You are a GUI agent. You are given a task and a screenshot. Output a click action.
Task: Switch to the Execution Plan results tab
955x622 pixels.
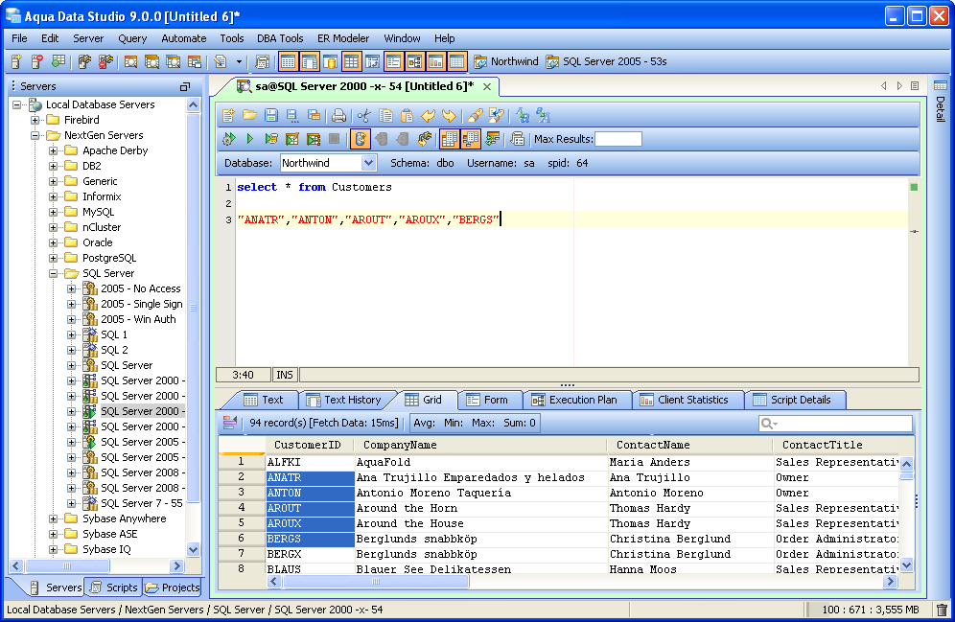pos(582,400)
